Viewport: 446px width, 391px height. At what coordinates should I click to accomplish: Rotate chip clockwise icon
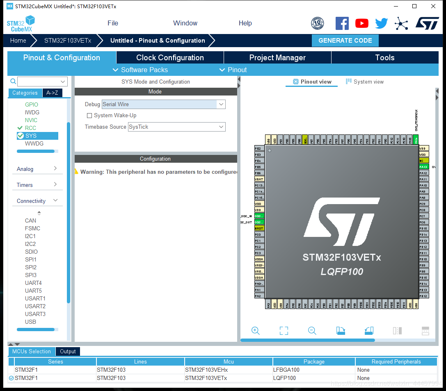coord(341,331)
